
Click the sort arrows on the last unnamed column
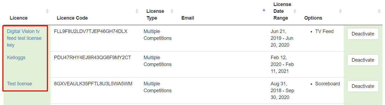tap(379, 11)
